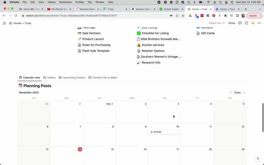The width and height of the screenshot is (264, 165).
Task: Go to the next month in the calendar
Action: [x=244, y=92]
